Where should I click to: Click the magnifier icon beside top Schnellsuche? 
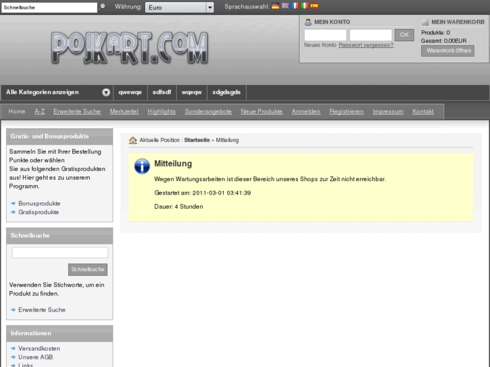(x=102, y=7)
